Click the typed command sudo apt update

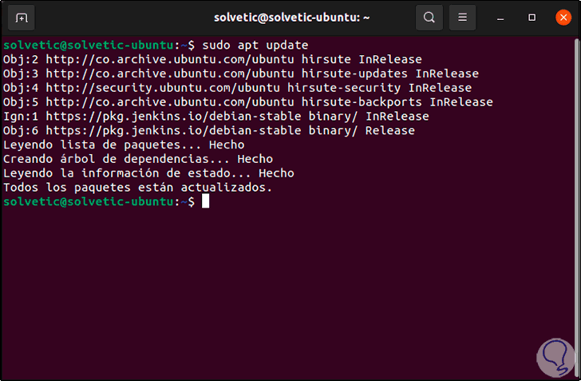click(x=255, y=46)
